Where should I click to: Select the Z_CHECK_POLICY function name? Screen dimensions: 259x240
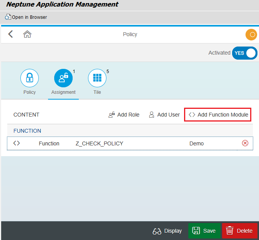coord(100,143)
